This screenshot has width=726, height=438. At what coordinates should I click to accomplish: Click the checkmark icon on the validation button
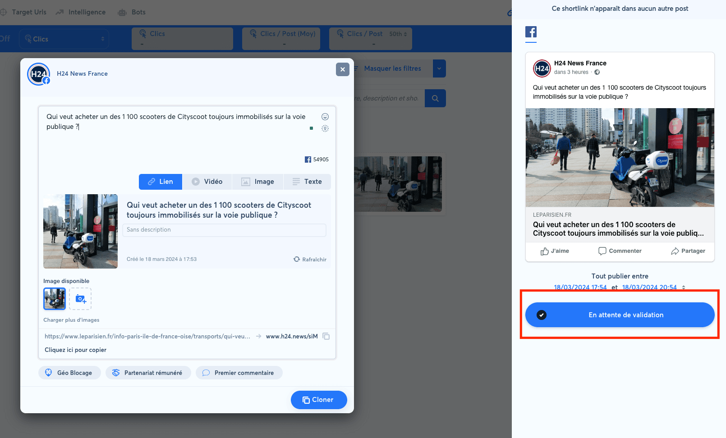[x=542, y=315]
